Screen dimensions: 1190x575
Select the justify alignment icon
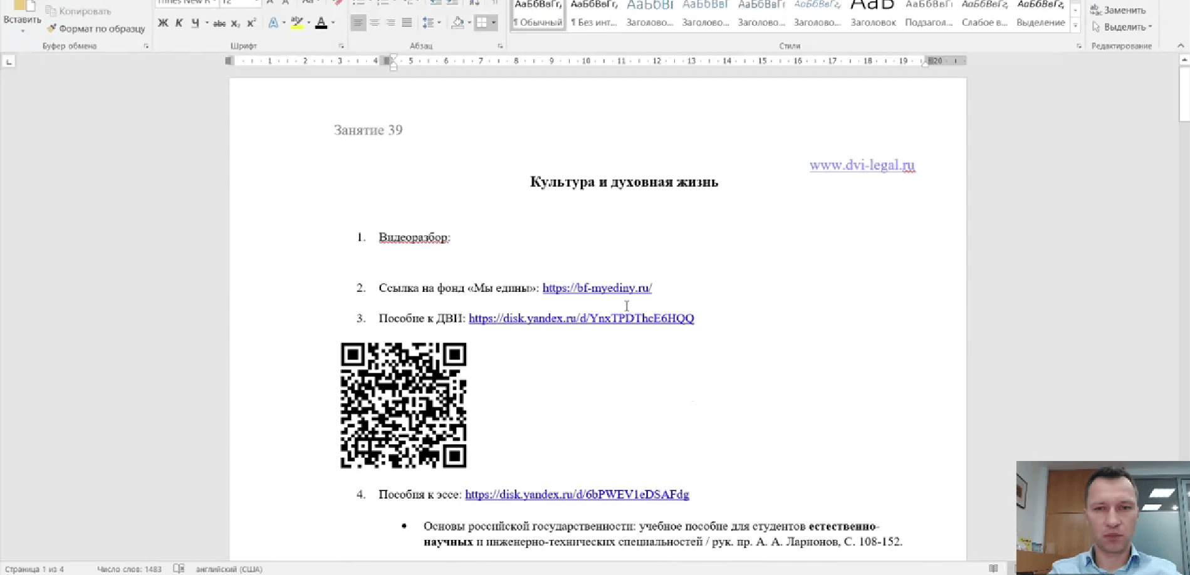click(406, 23)
